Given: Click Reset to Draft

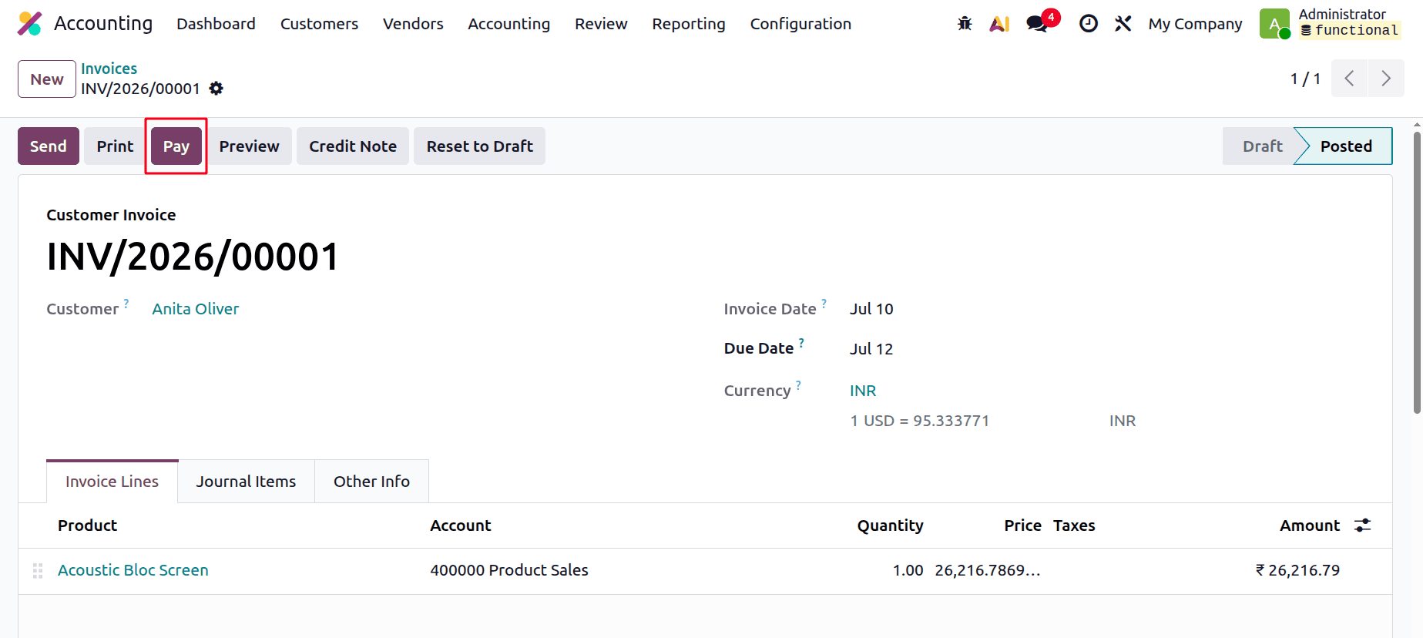Looking at the screenshot, I should click(479, 146).
